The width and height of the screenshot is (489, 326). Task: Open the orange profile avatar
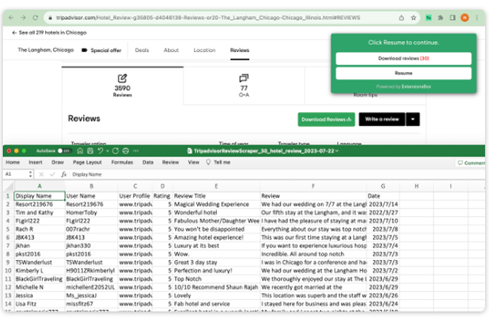click(465, 18)
